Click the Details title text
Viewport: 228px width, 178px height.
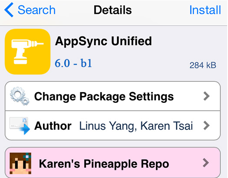click(112, 10)
